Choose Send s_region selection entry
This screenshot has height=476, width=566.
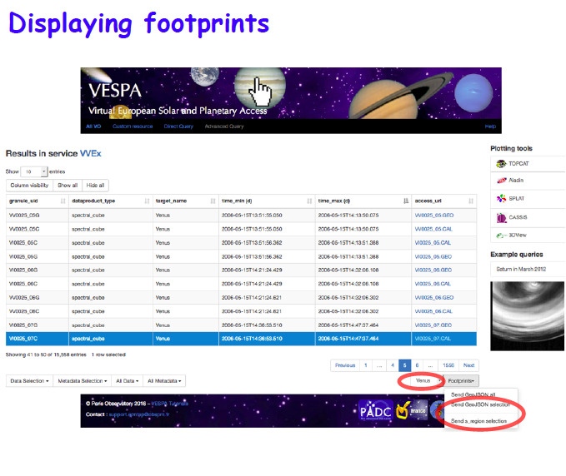[478, 421]
